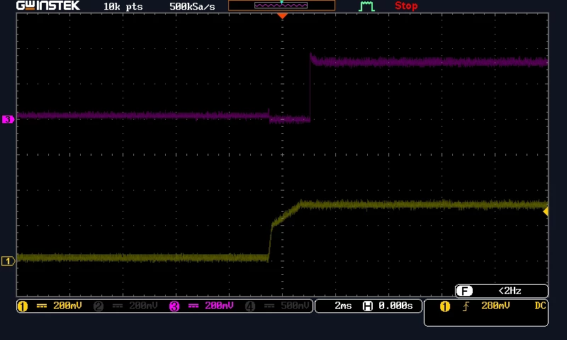Click the greyed channel 2 badge
This screenshot has height=340, width=567.
(x=99, y=307)
